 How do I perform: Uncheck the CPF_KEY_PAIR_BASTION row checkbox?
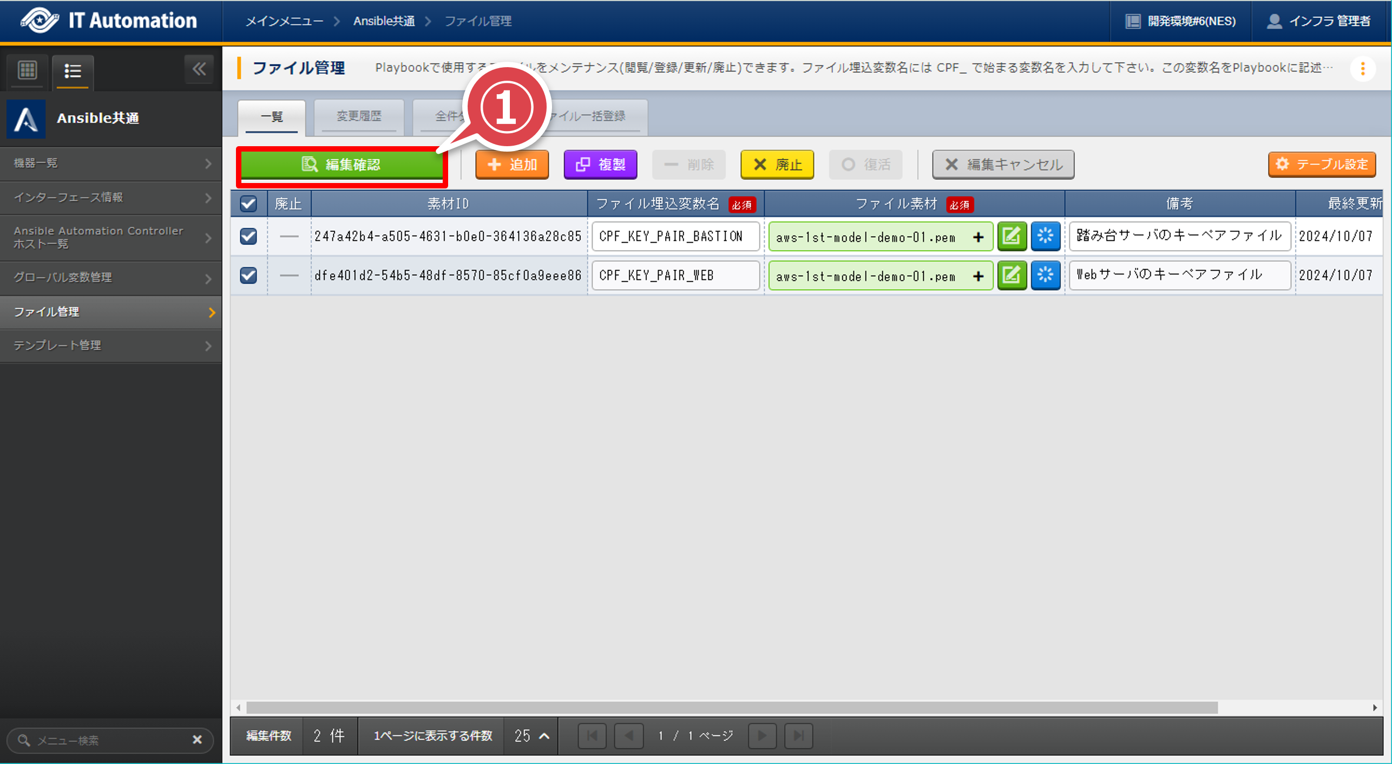click(x=248, y=236)
